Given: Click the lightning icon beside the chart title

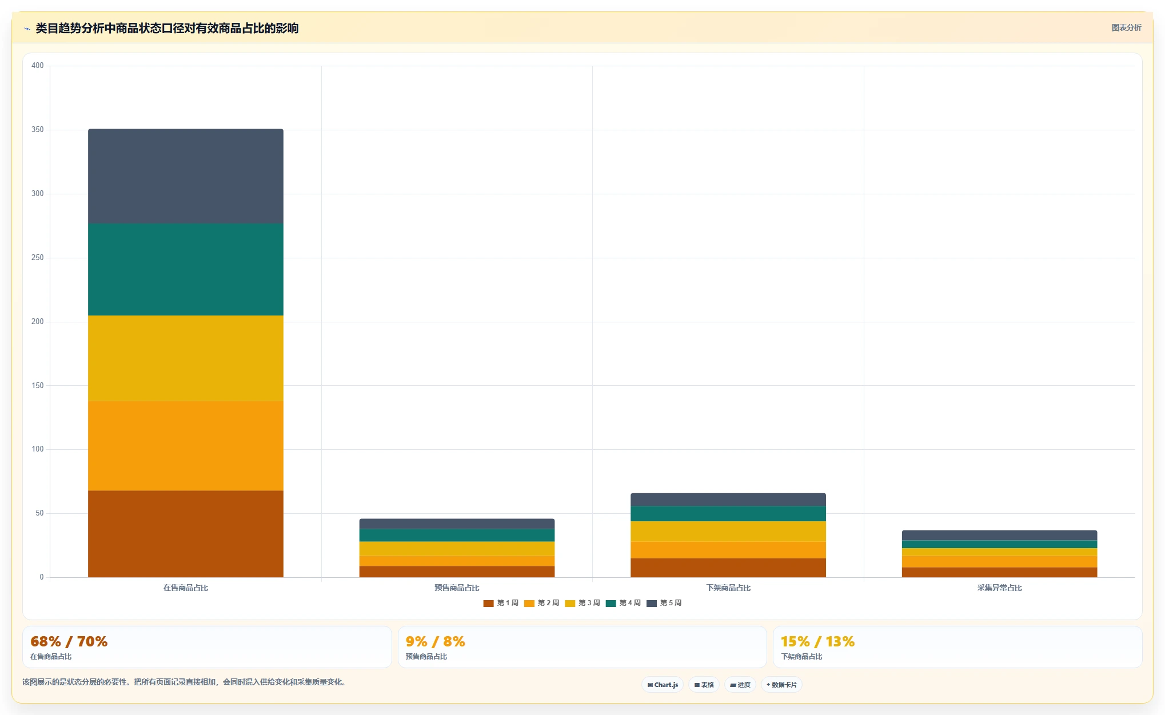Looking at the screenshot, I should tap(27, 29).
